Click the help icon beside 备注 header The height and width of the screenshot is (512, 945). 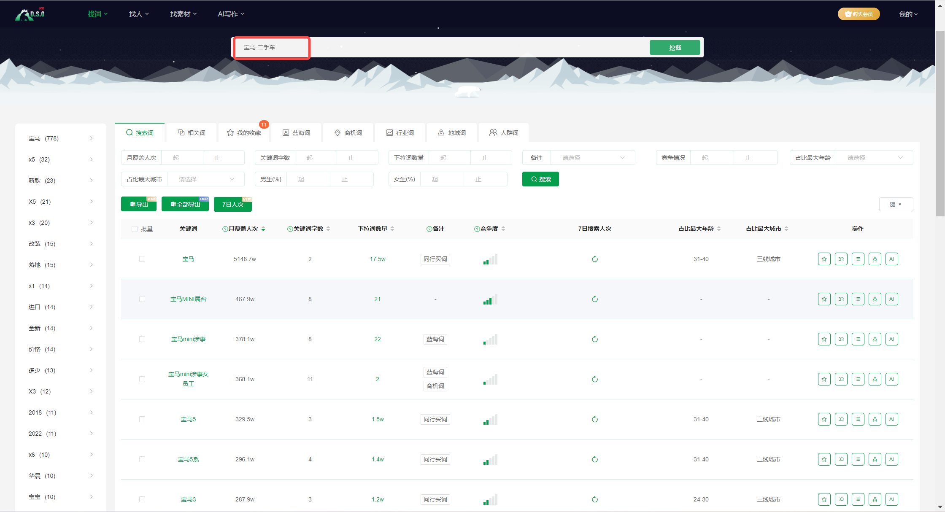[x=429, y=229]
